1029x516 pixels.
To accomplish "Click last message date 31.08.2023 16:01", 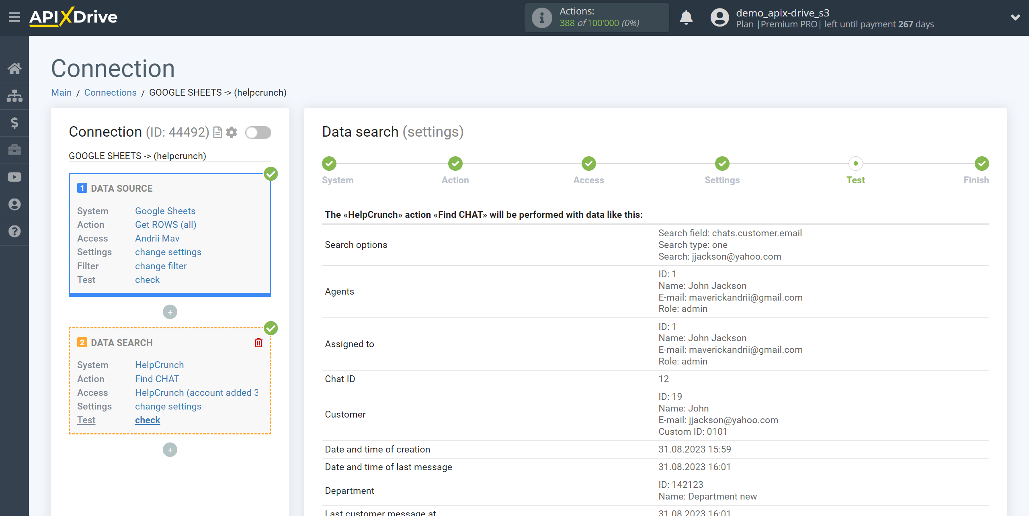I will tap(695, 467).
